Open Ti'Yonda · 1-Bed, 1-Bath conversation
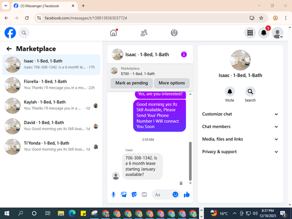The image size is (292, 219). tap(51, 147)
